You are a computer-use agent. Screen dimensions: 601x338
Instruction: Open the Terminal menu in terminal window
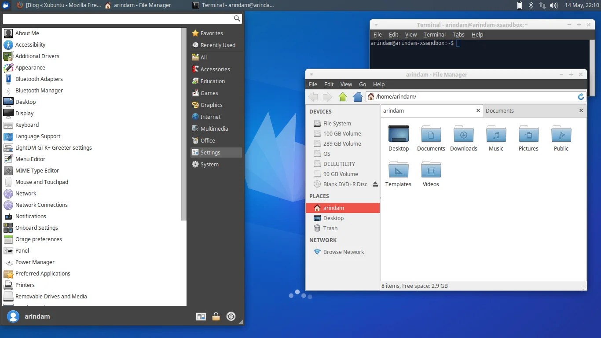tap(434, 34)
